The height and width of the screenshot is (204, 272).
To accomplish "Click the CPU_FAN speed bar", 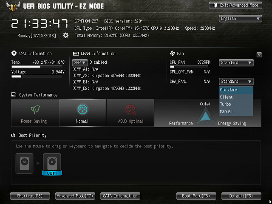I will click(x=189, y=67).
